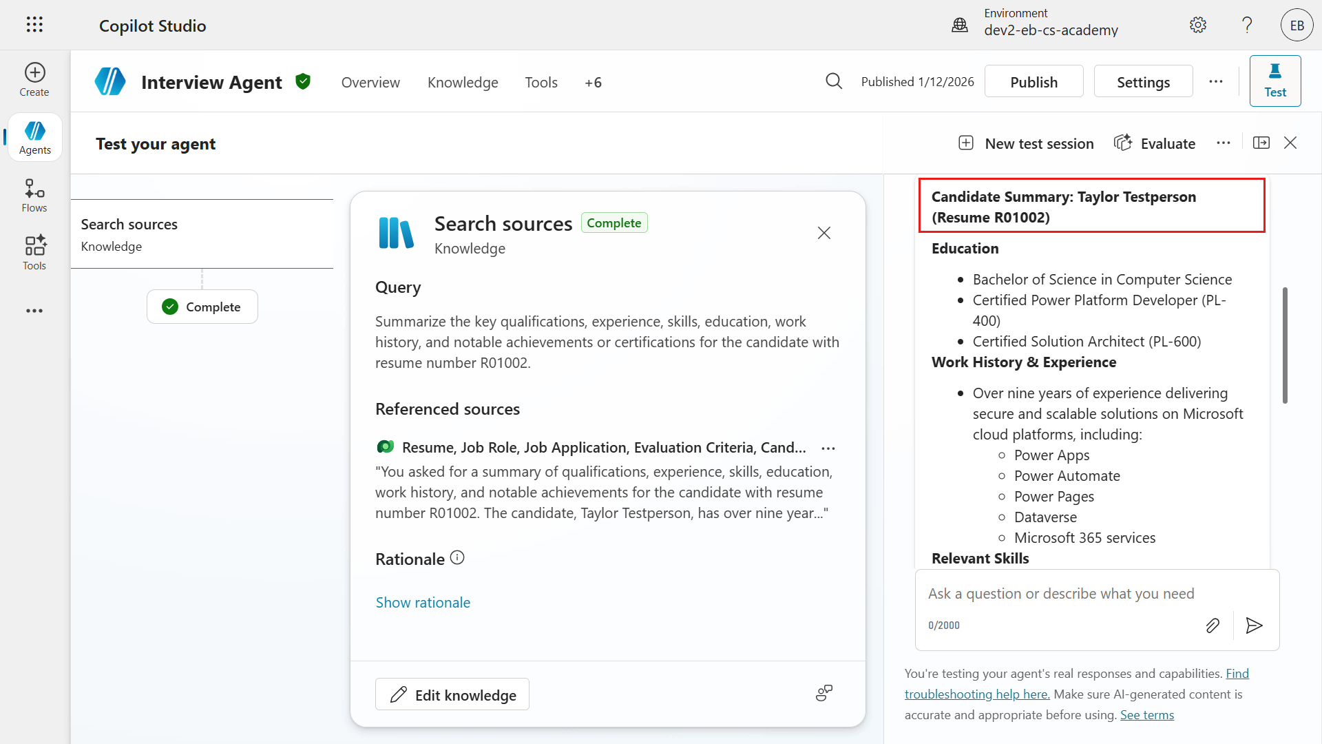Click the rationale info icon
This screenshot has width=1322, height=744.
click(457, 558)
